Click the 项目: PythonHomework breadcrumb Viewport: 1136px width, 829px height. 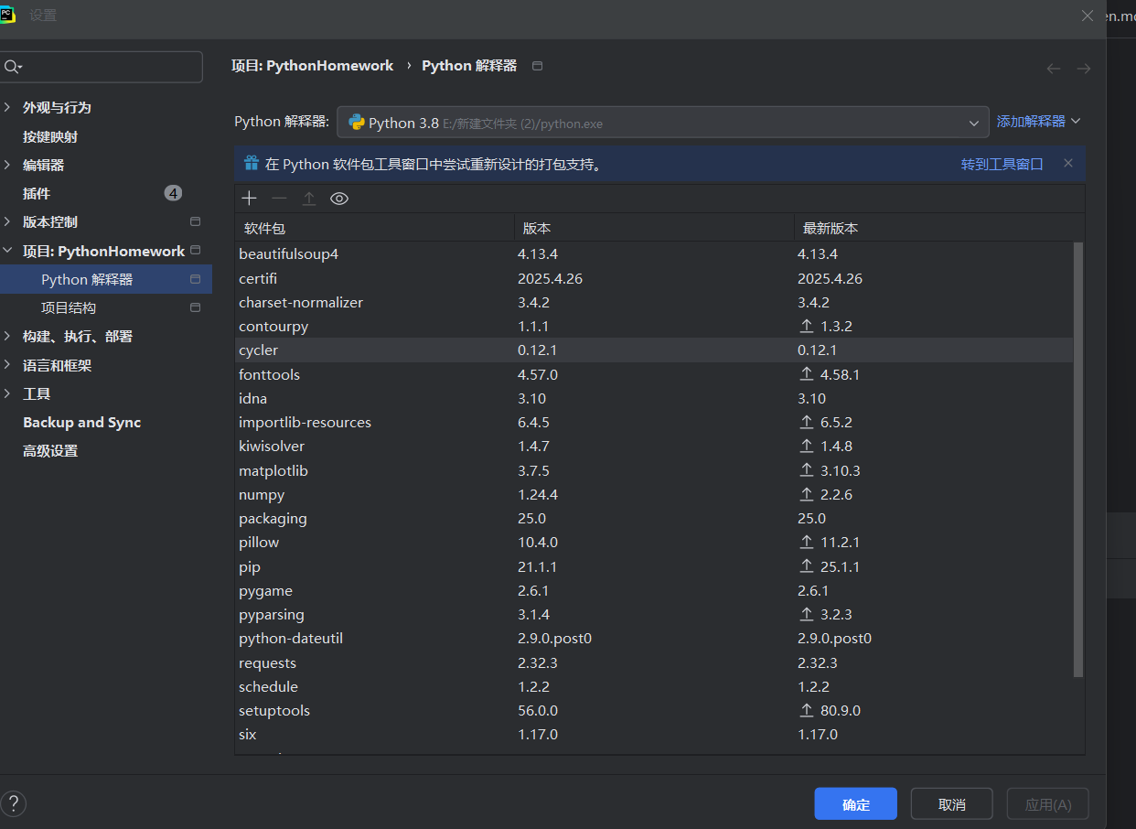tap(312, 66)
